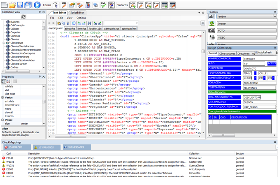The image size is (280, 185).
Task: Open the File menu in Text Editor
Action: pyautogui.click(x=52, y=18)
